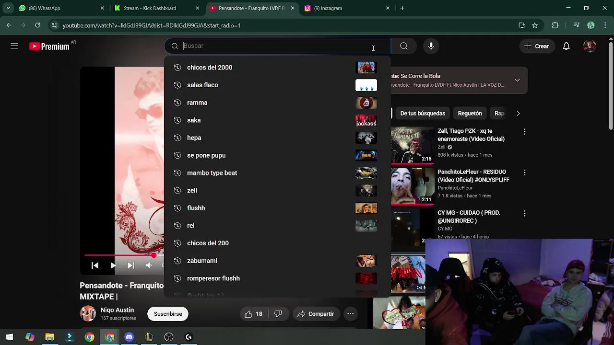This screenshot has height=345, width=614.
Task: Open options for CY MG CUIDAO video
Action: pyautogui.click(x=525, y=213)
